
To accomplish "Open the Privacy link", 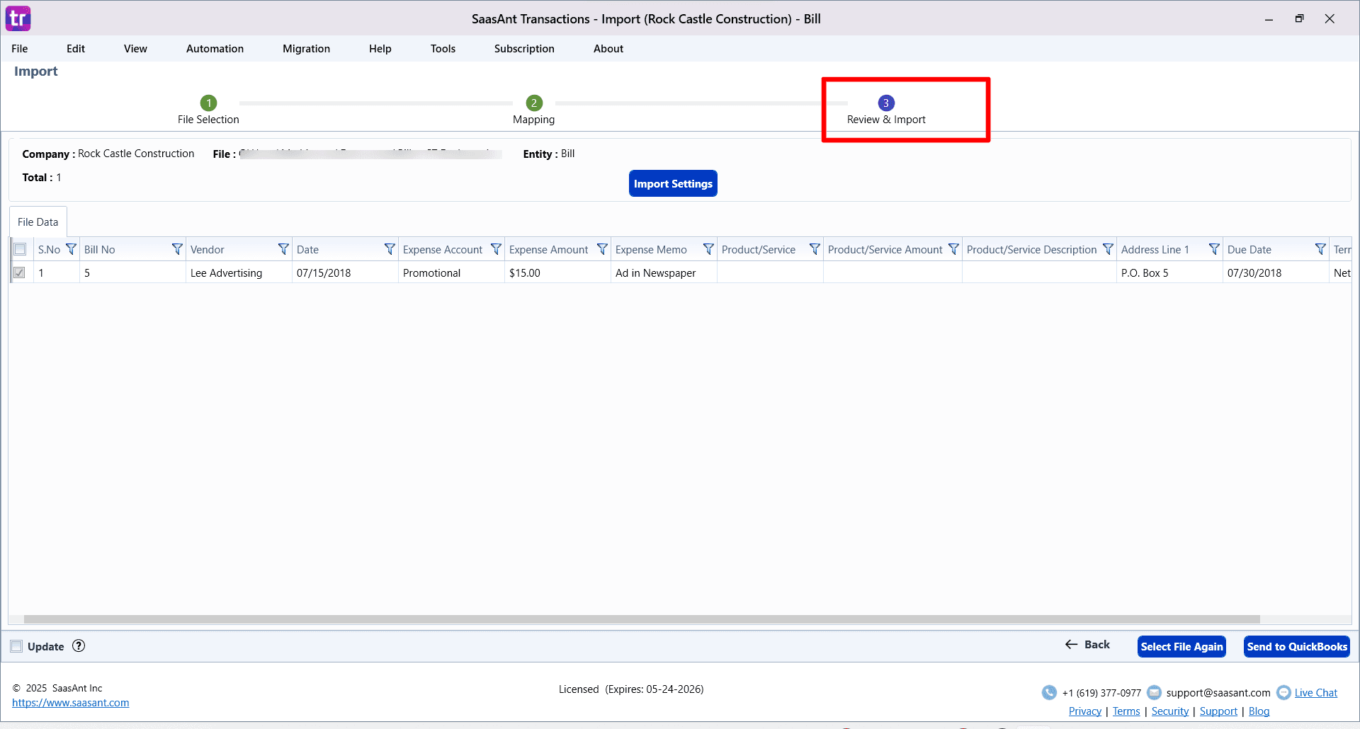I will (1085, 711).
